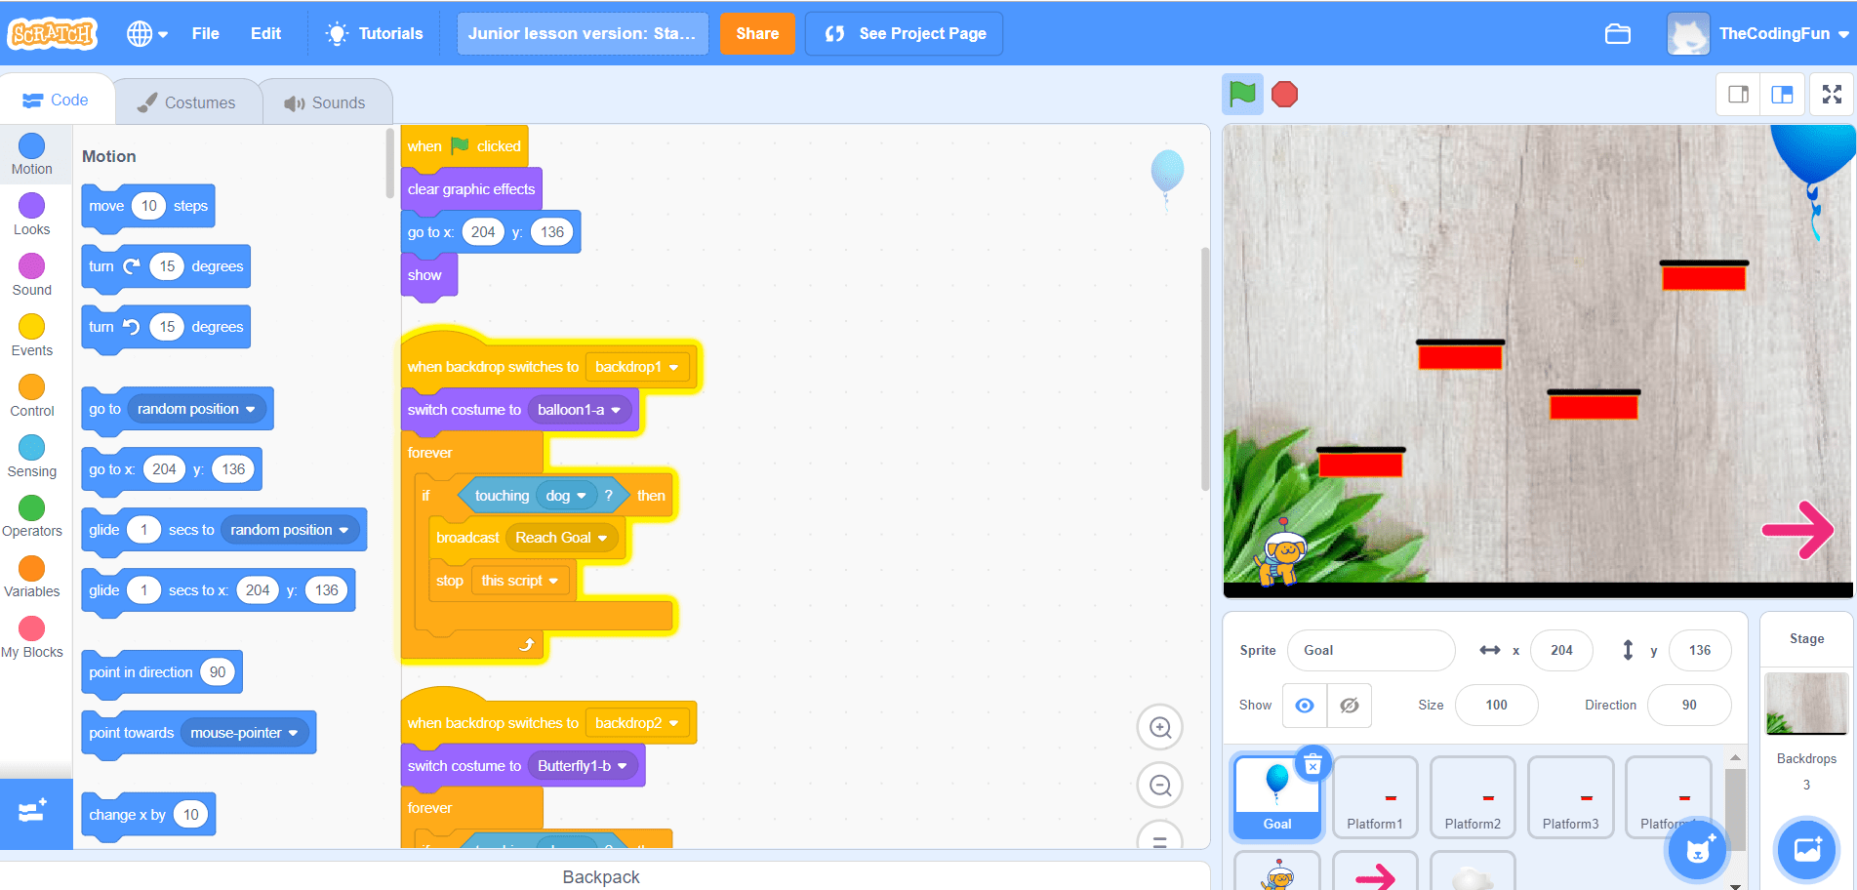The image size is (1857, 890).
Task: Click the sprite Size field
Action: 1496,705
